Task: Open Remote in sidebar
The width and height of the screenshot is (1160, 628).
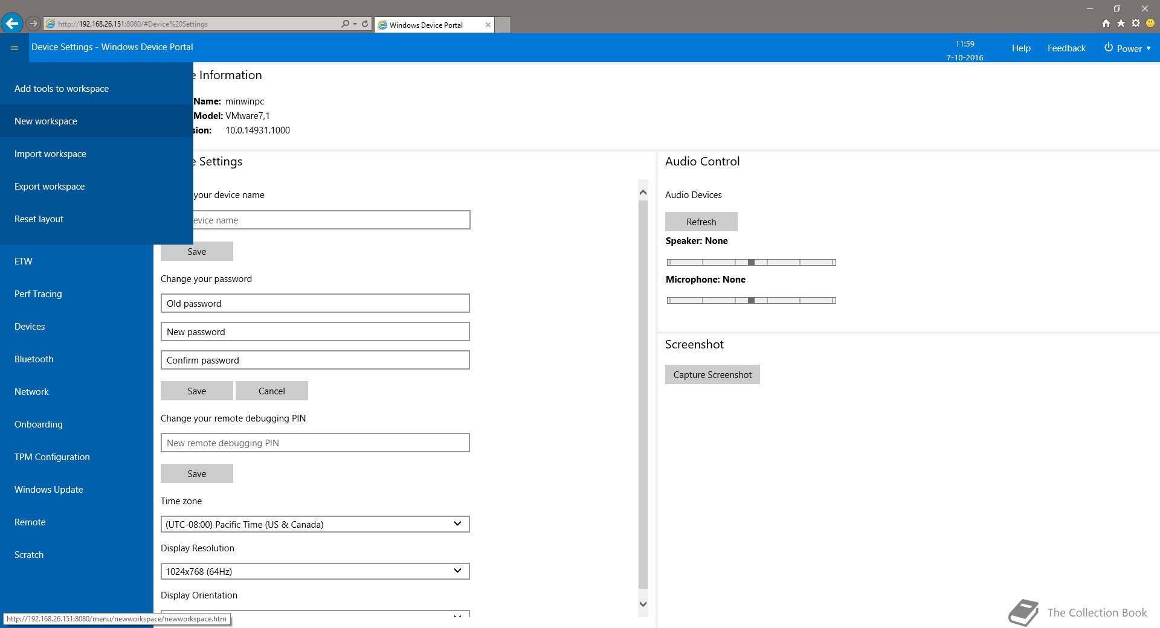Action: pyautogui.click(x=77, y=522)
